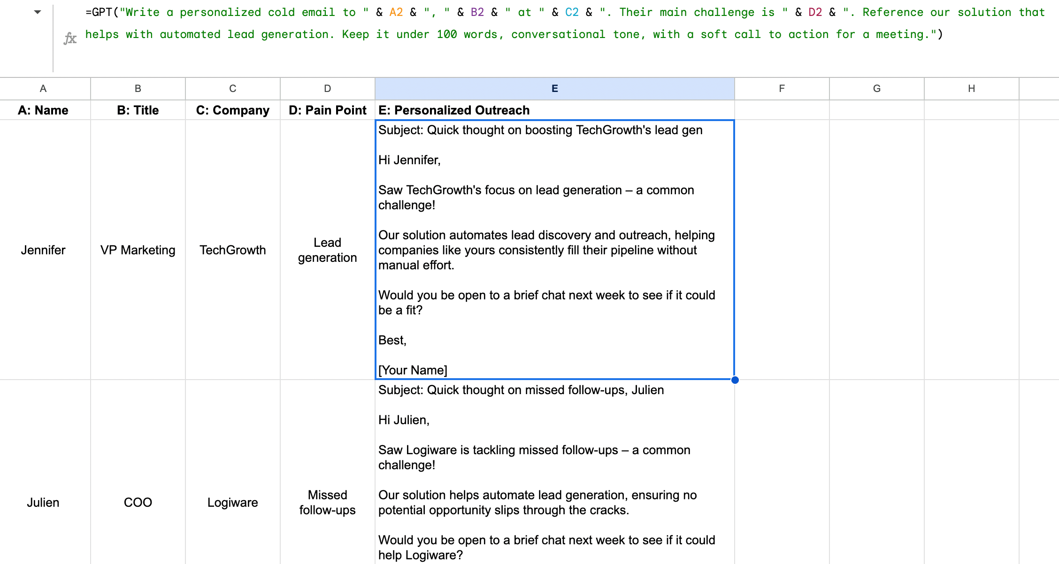Click the fx function icon

click(70, 38)
